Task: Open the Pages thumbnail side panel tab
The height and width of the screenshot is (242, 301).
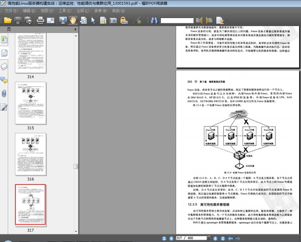Action: (x=4, y=53)
